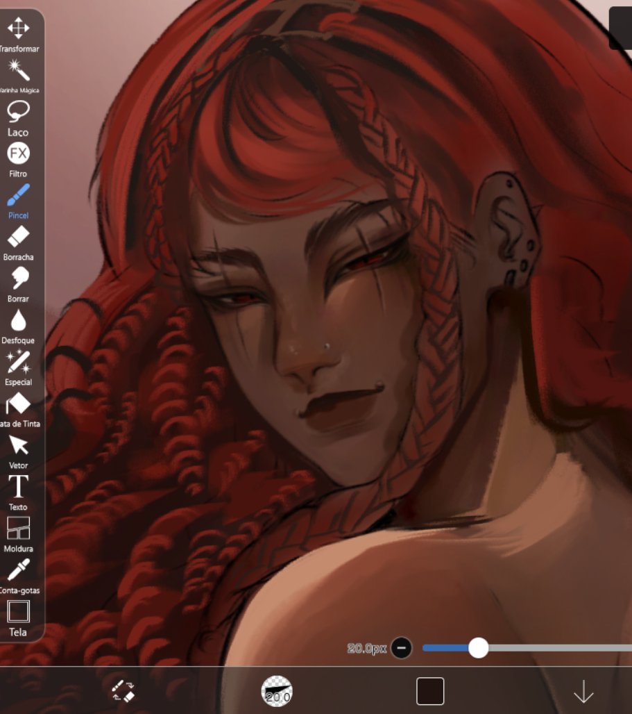Screen dimensions: 632x714
Task: Open brush settings preview showing 20.0
Action: [276, 691]
